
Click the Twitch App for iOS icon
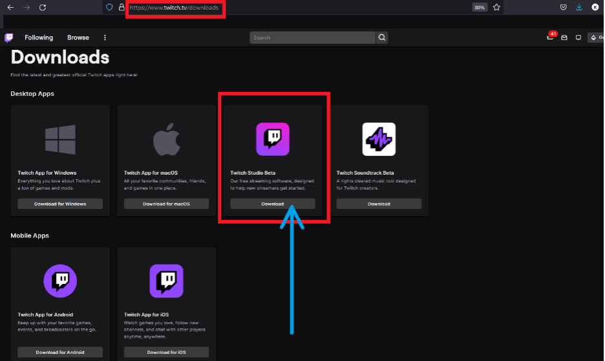tap(166, 281)
